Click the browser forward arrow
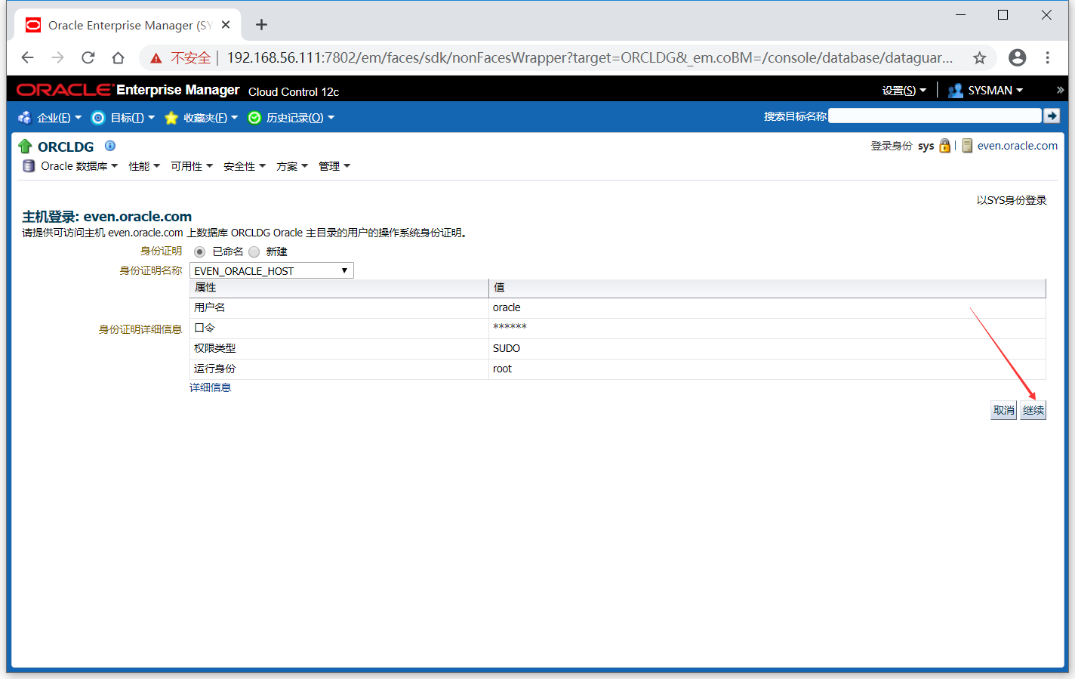 58,57
